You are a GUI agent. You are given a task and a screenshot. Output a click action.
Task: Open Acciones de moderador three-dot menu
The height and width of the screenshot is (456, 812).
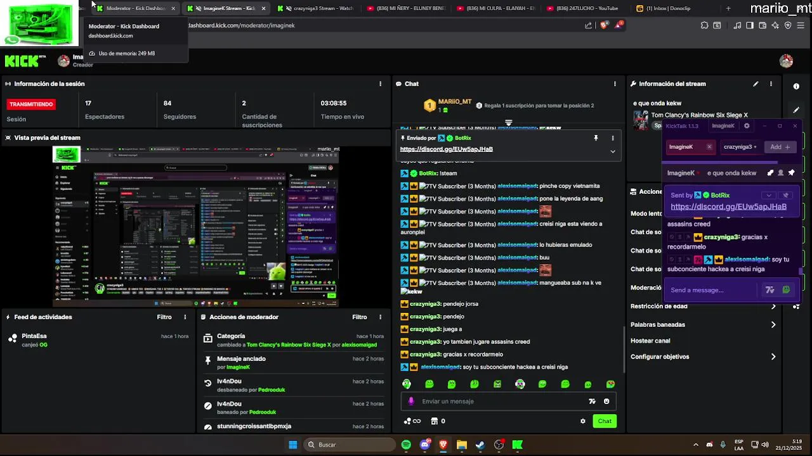(x=381, y=317)
